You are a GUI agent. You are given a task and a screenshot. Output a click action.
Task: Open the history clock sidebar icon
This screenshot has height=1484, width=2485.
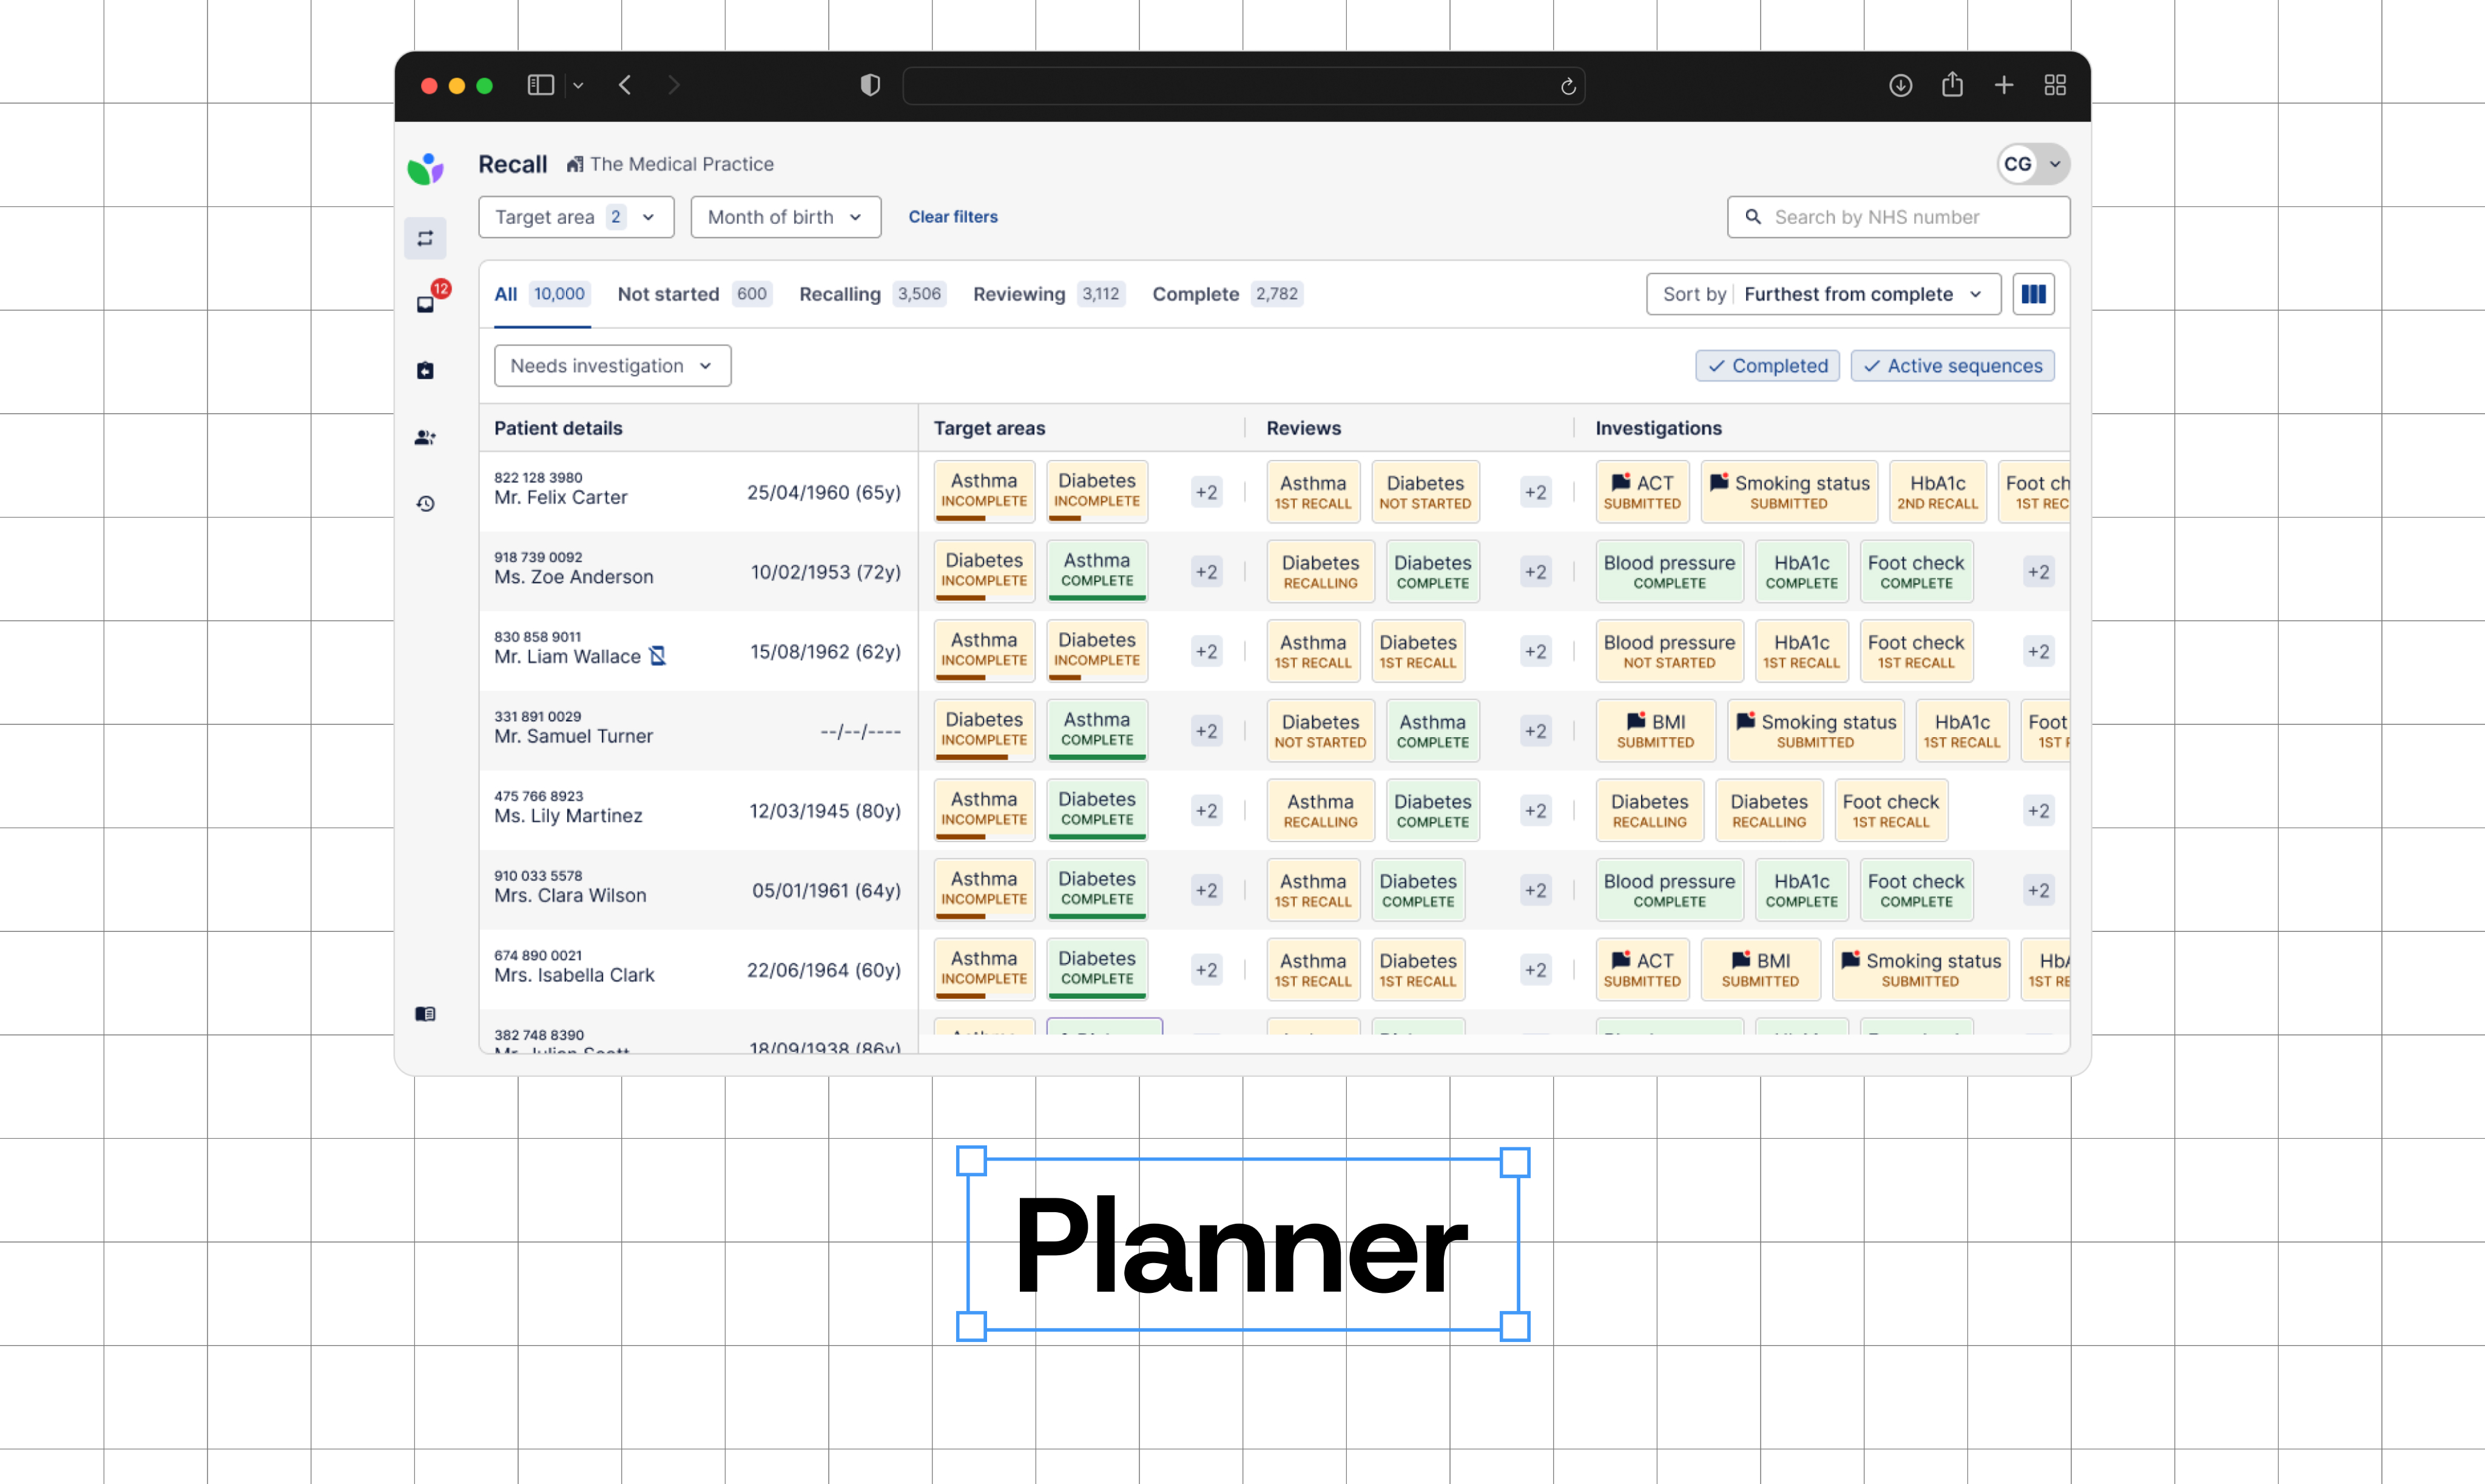[x=425, y=503]
